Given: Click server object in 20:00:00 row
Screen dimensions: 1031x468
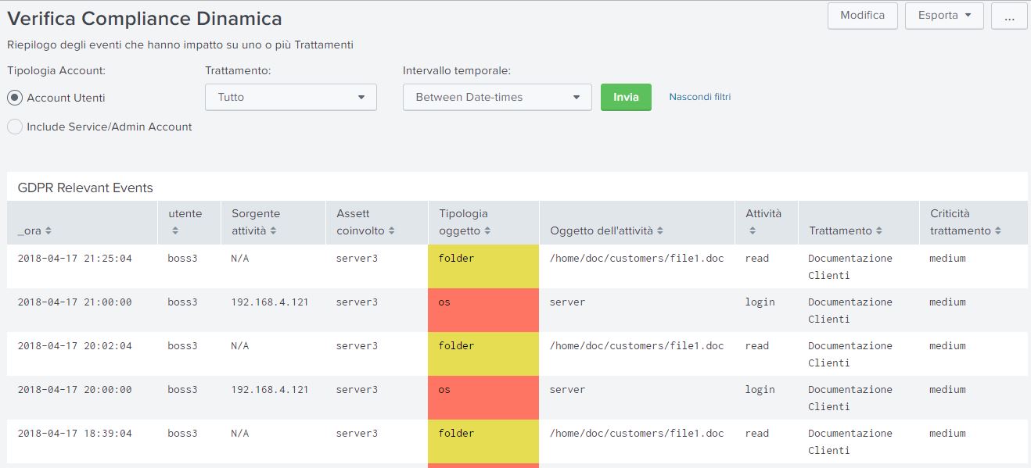Looking at the screenshot, I should click(x=567, y=389).
